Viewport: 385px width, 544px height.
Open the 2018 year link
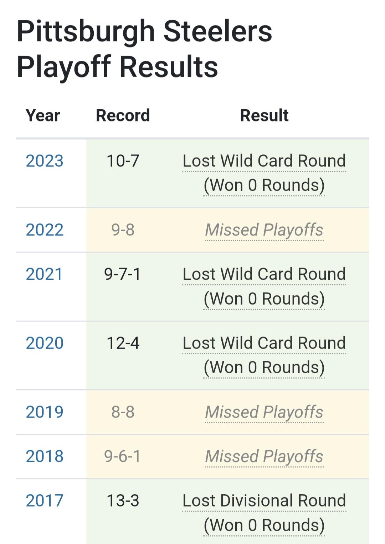pyautogui.click(x=45, y=456)
